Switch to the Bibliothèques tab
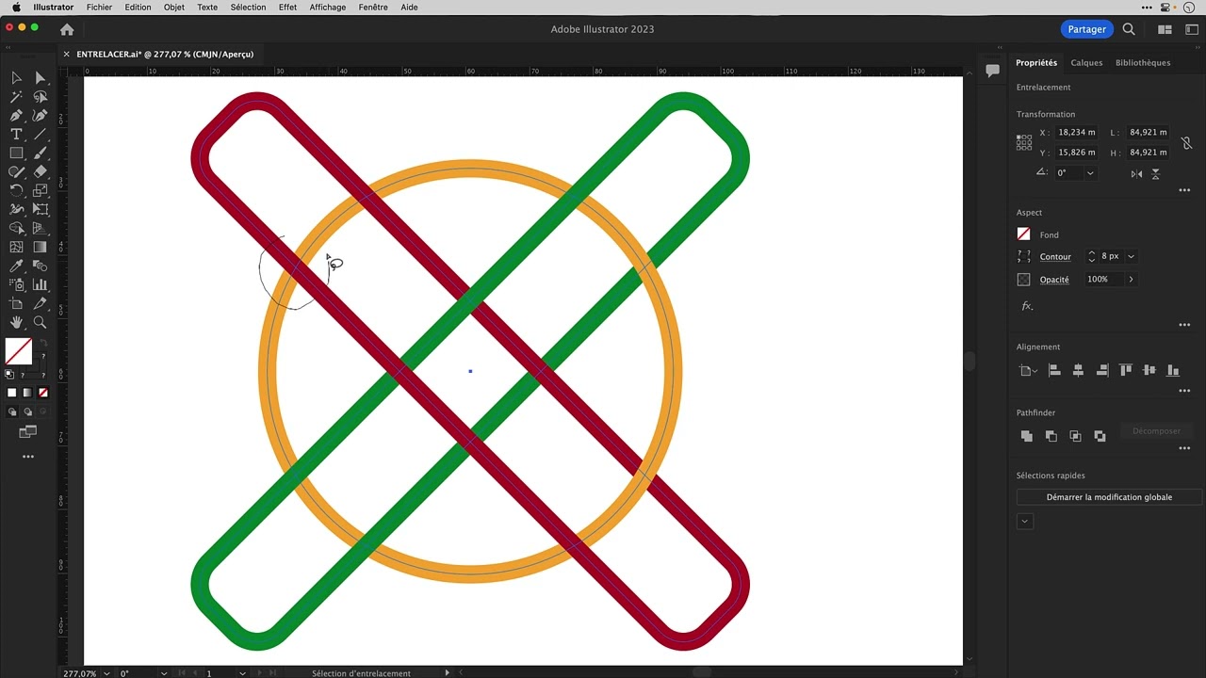This screenshot has height=678, width=1206. [x=1143, y=63]
